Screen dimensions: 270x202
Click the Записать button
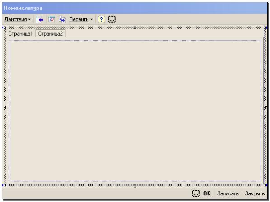click(x=228, y=193)
